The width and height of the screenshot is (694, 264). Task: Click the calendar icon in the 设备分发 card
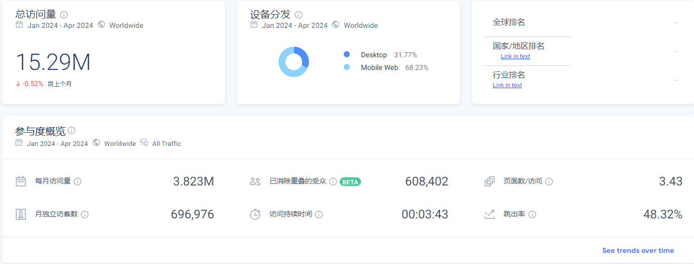pos(254,24)
